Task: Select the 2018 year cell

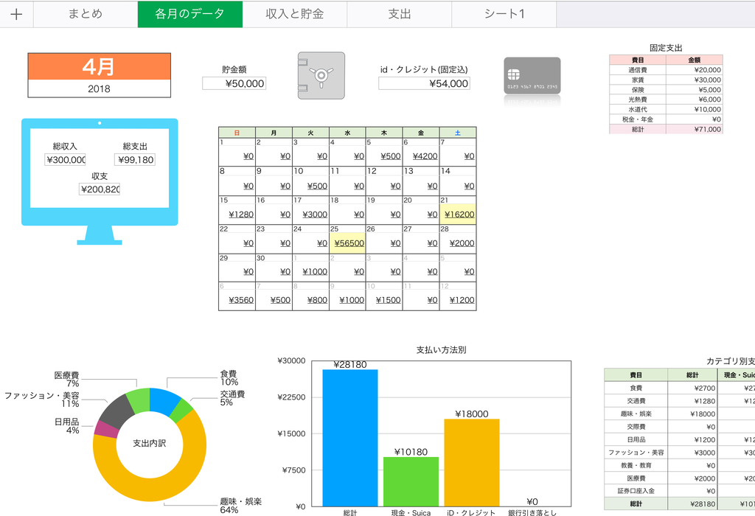Action: [100, 88]
